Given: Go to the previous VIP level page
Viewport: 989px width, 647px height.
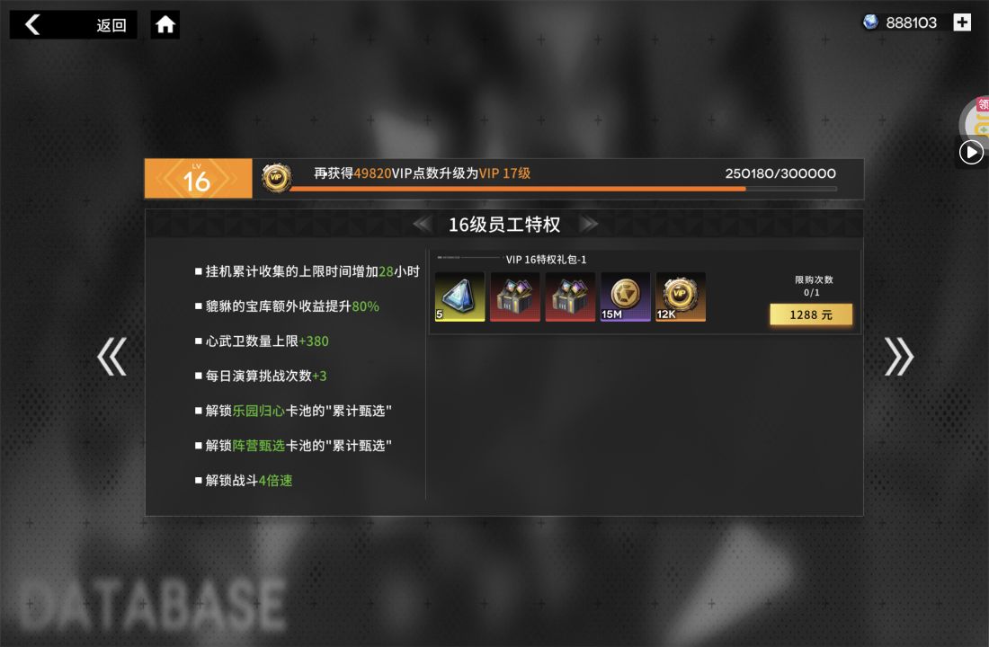Looking at the screenshot, I should coord(112,357).
